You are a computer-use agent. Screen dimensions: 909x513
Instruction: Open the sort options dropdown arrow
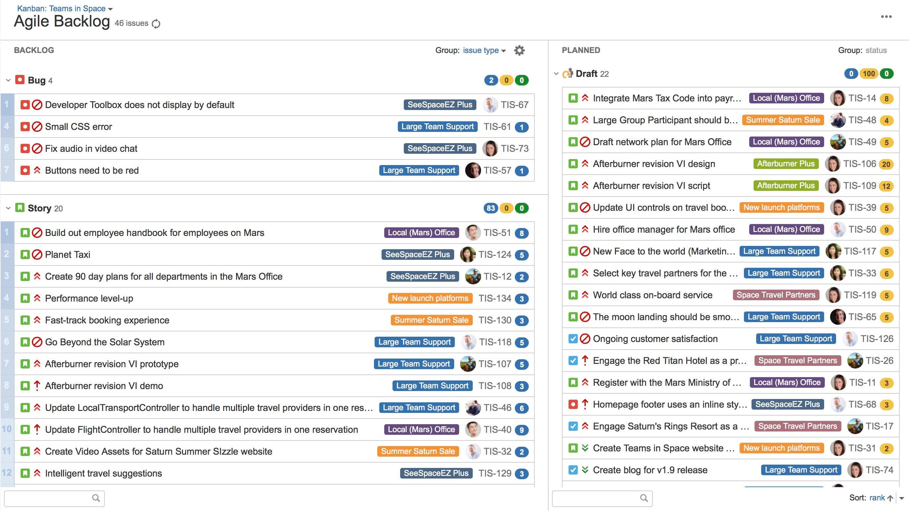point(902,498)
